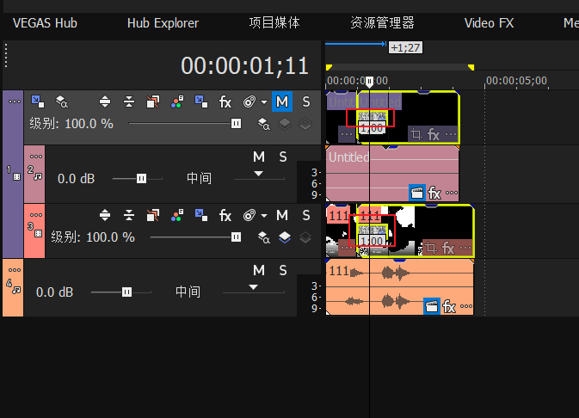
Task: Click the 00:00:01;11 timecode display
Action: point(244,66)
